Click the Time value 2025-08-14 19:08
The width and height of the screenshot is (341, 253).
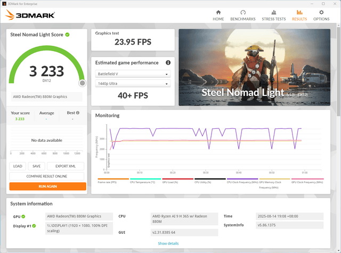[x=289, y=216]
